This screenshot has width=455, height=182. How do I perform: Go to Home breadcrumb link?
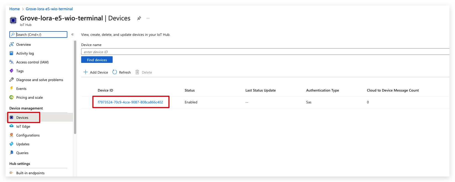15,9
